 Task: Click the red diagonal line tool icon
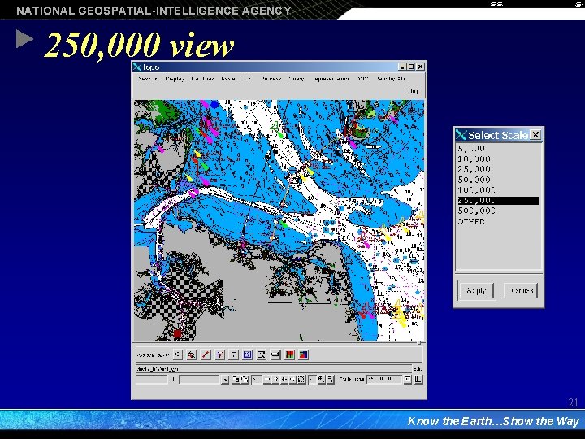(x=206, y=354)
